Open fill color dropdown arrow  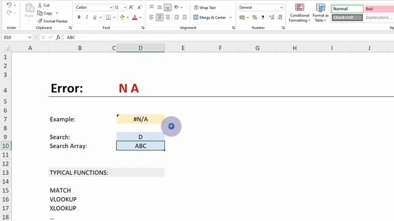[127, 18]
